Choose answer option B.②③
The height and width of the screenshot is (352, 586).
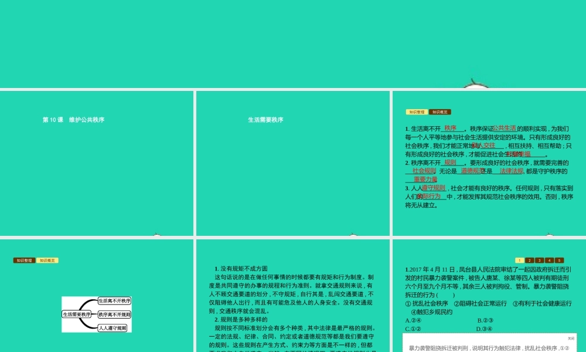point(485,320)
